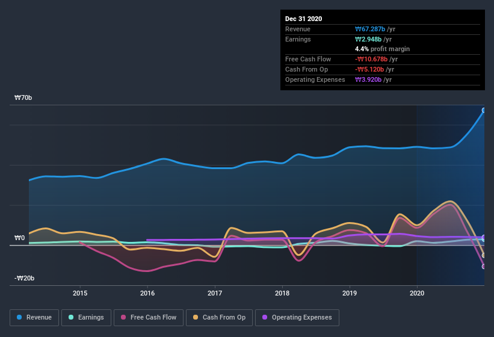Viewport: 494px width, 337px height.
Task: Click the -₩20b y-axis label
Action: pos(24,279)
